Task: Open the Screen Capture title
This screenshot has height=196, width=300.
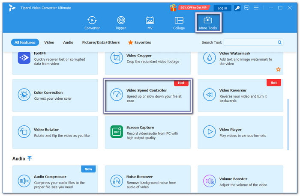Action: pos(140,128)
